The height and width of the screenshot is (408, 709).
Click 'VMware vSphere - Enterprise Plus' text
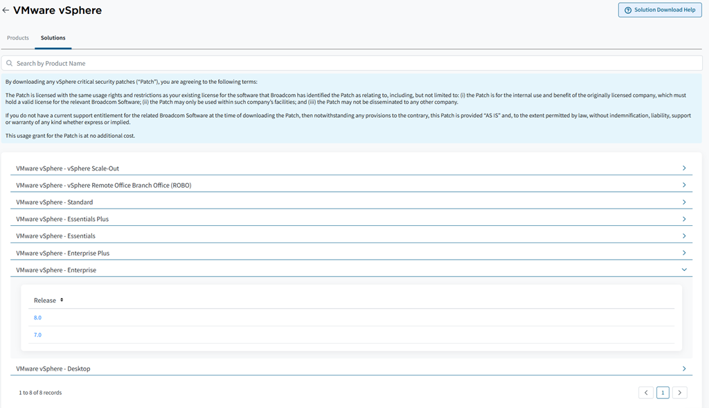point(63,254)
